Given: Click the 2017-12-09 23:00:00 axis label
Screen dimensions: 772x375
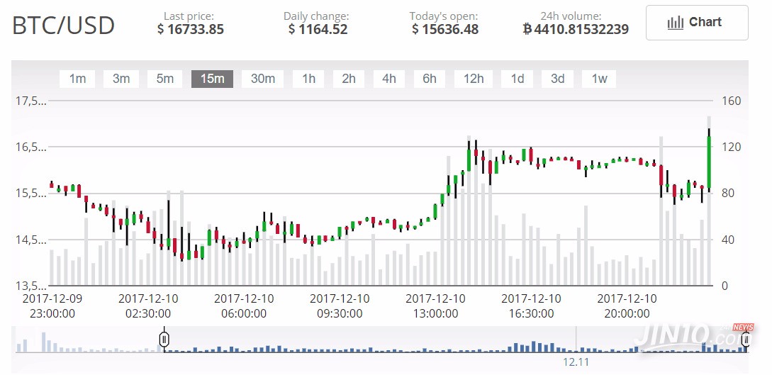Looking at the screenshot, I should pos(53,306).
